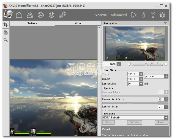Open an image file
This screenshot has width=173, height=139.
click(x=19, y=15)
